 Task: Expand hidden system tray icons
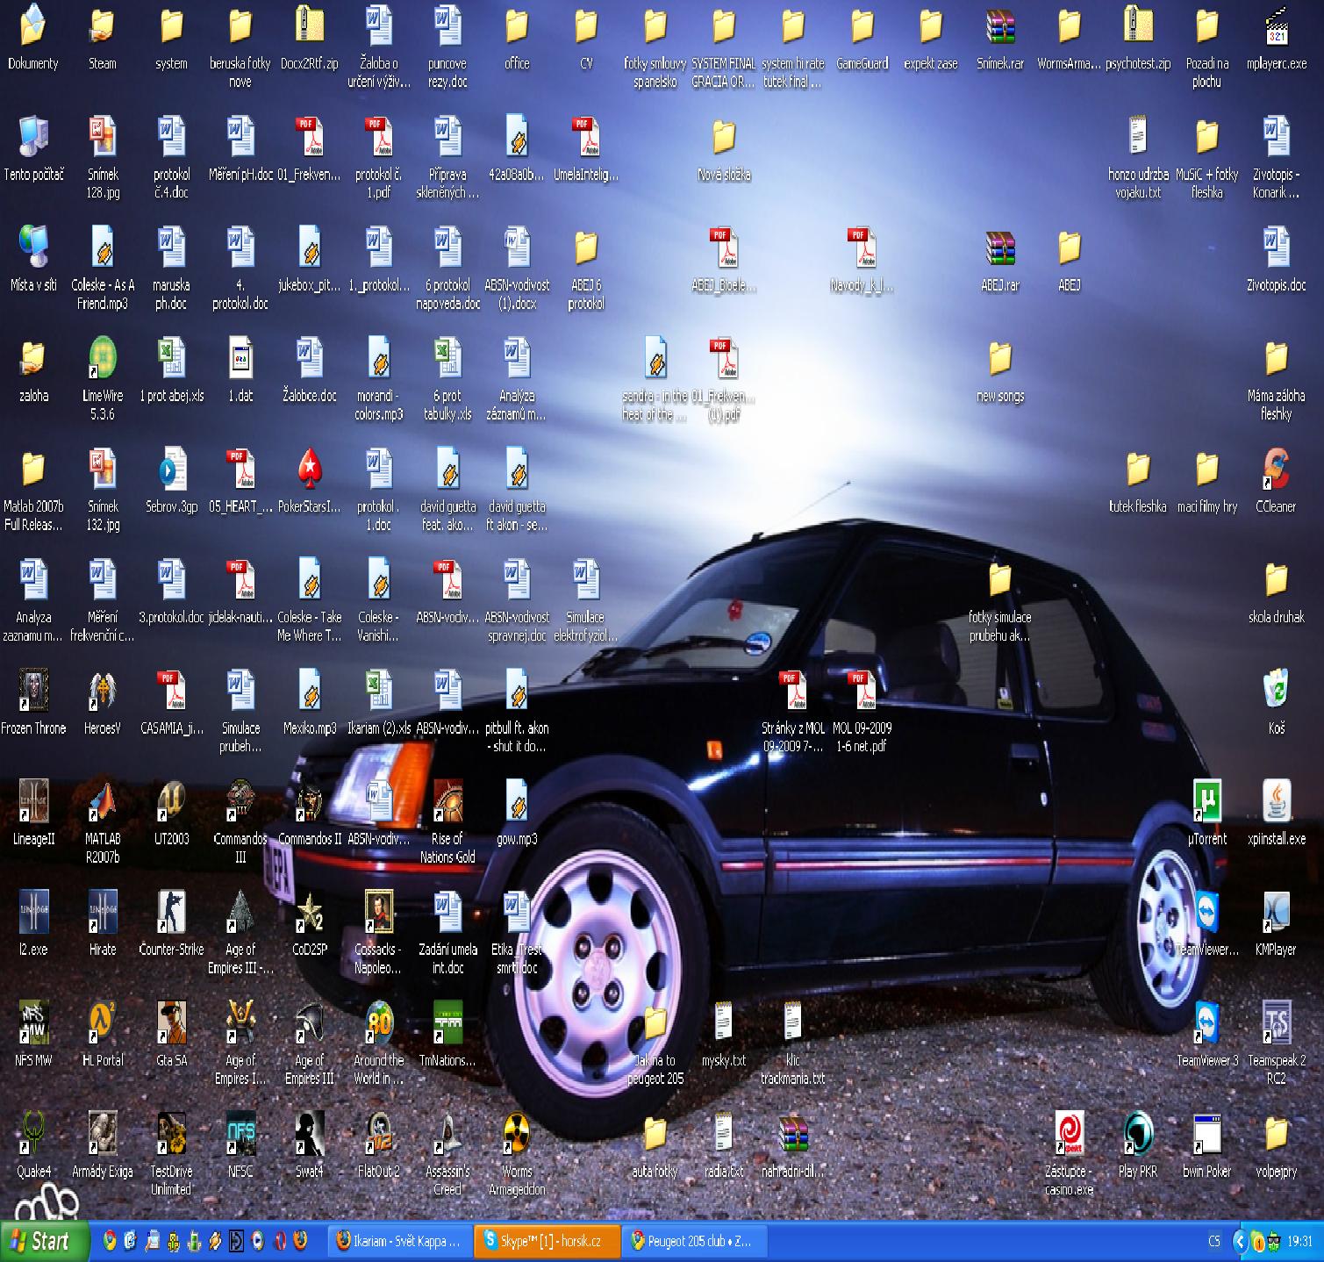[x=1240, y=1242]
